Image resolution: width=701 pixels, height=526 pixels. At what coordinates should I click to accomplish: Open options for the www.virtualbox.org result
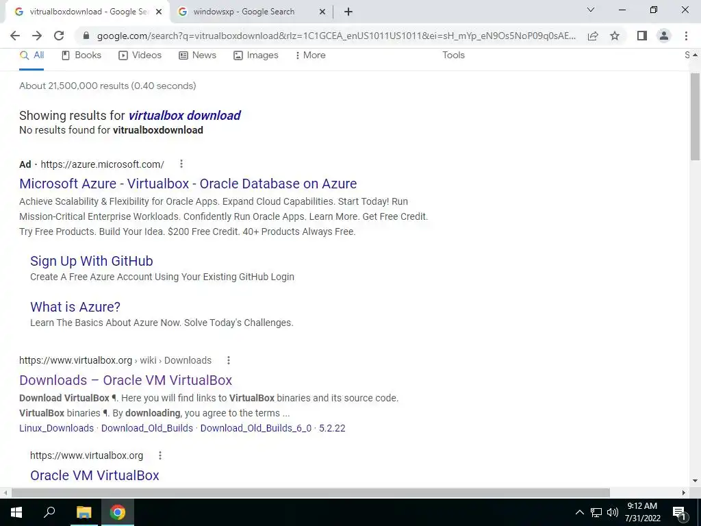[x=160, y=455]
